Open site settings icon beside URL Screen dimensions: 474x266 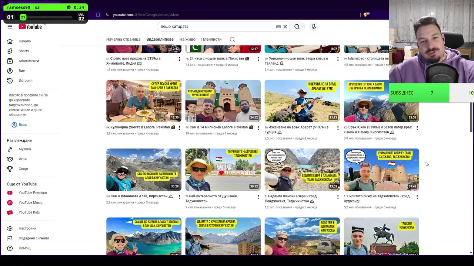[x=107, y=15]
